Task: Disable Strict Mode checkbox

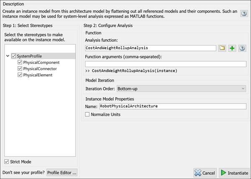Action: pos(6,162)
